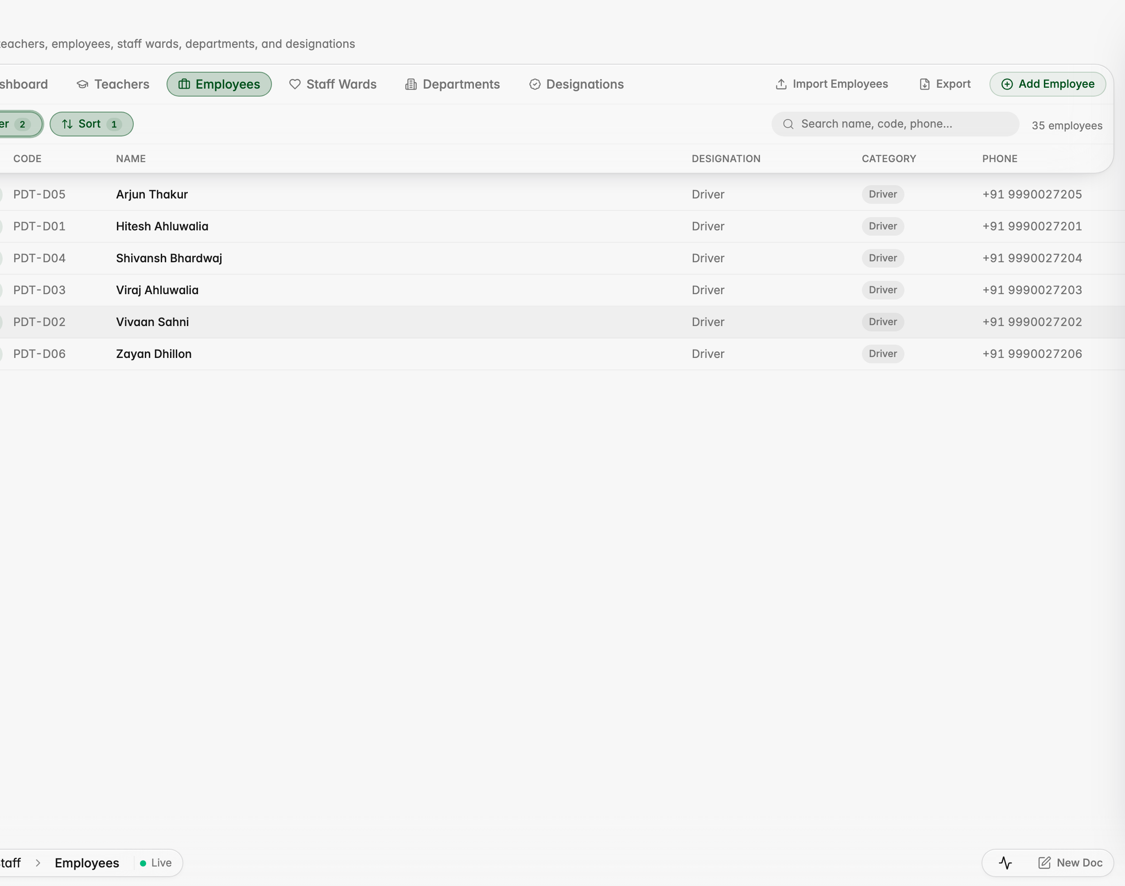This screenshot has width=1125, height=886.
Task: Go to the Designations tab
Action: 576,84
